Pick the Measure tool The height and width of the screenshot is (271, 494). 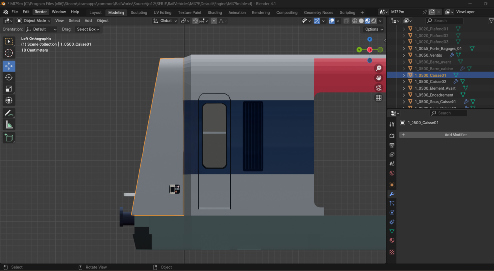9,125
